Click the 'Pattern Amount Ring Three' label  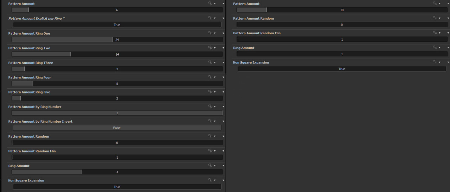point(31,63)
